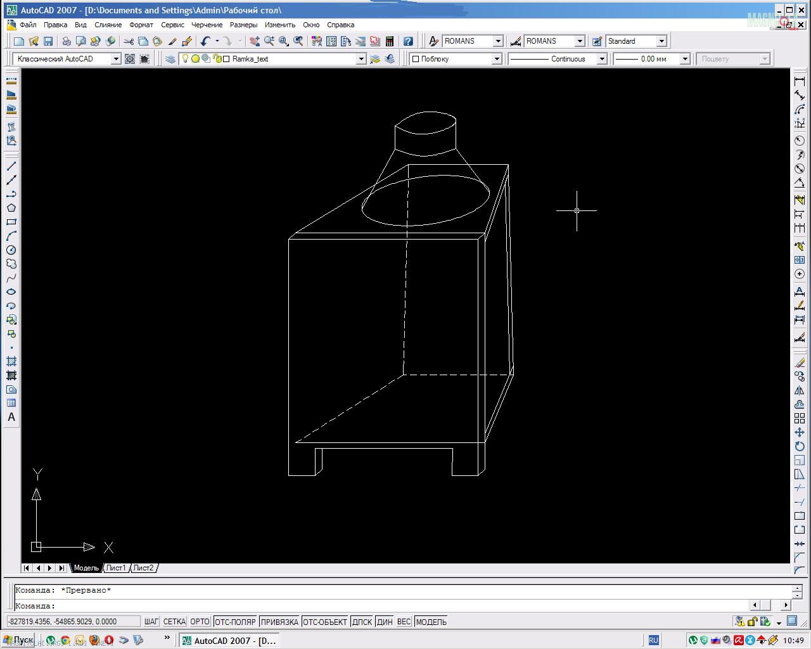
Task: Click the Undo arrow icon
Action: [x=205, y=41]
